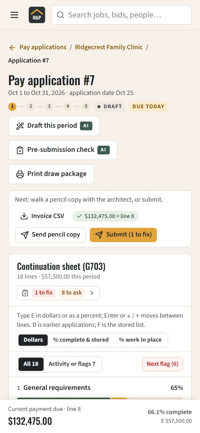Click the $132,475.00 = line 8 chip
The height and width of the screenshot is (433, 200).
pyautogui.click(x=105, y=216)
